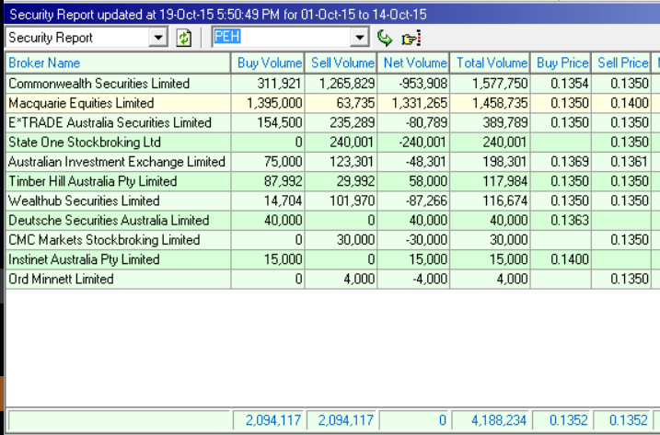Viewport: 660px width, 435px height.
Task: Click Sell Volume cell 1,265,829
Action: [341, 84]
